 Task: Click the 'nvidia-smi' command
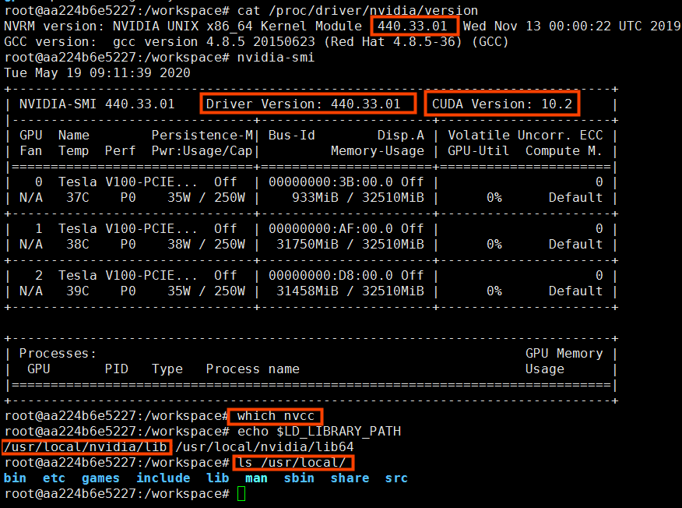tap(276, 58)
